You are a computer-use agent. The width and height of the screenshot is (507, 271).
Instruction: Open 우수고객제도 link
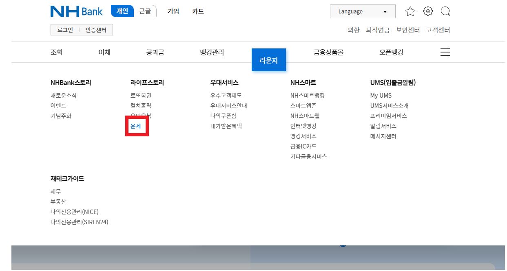[226, 96]
